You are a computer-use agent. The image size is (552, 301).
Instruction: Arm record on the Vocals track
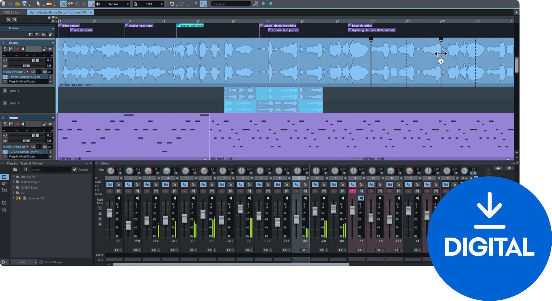coord(18,49)
